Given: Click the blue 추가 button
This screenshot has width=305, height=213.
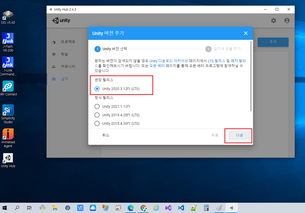Looking at the screenshot, I should pyautogui.click(x=273, y=42).
